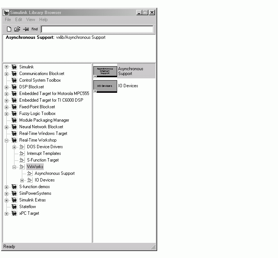Expand the SimPowerSystems node
The image size is (278, 258).
(6, 194)
